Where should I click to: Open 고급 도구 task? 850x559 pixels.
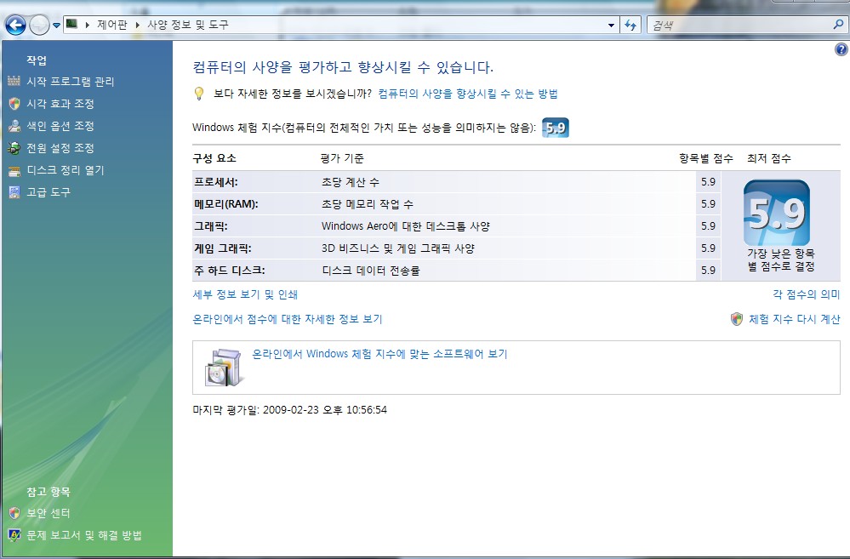point(48,192)
